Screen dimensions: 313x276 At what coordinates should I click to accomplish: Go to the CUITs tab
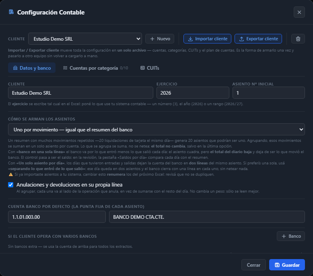(x=150, y=68)
